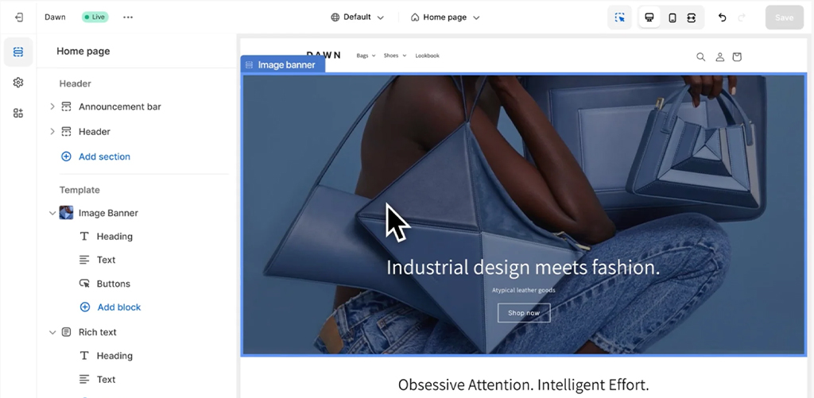Viewport: 814px width, 398px height.
Task: Open the Sections panel icon
Action: (x=18, y=52)
